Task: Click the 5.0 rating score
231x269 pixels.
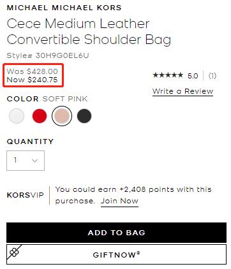Action: (x=193, y=76)
